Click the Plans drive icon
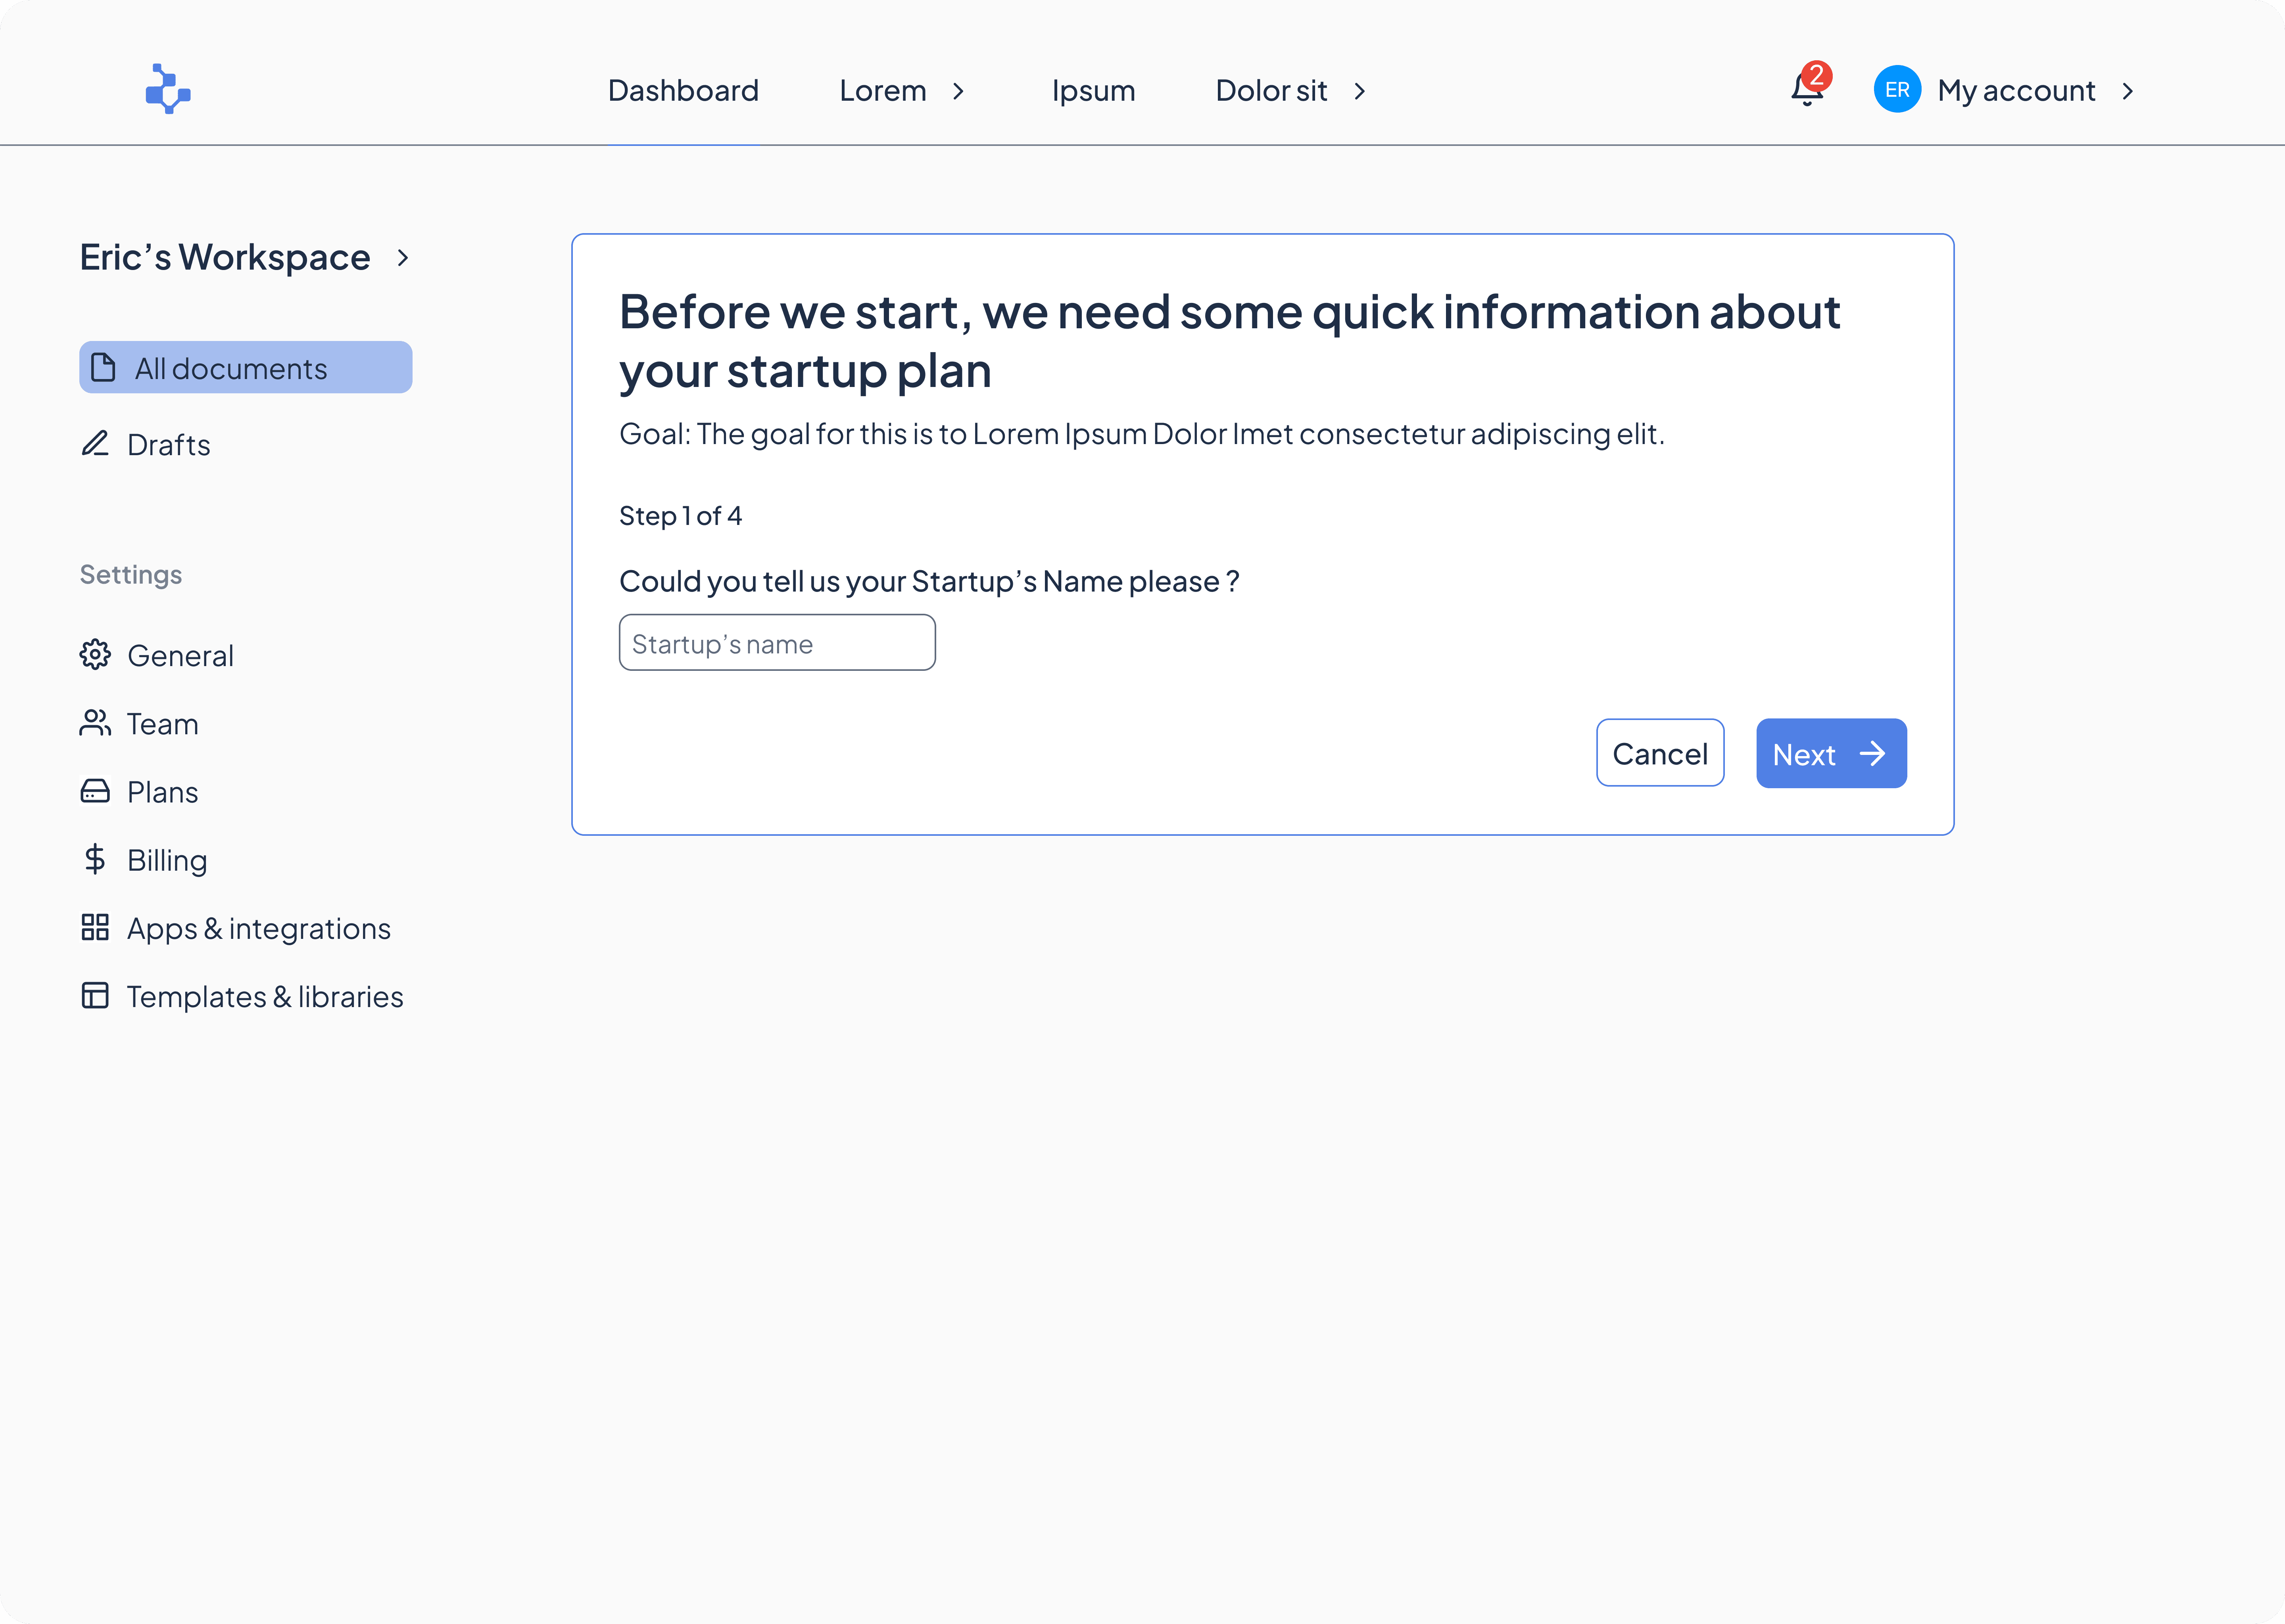The image size is (2285, 1624). (95, 791)
